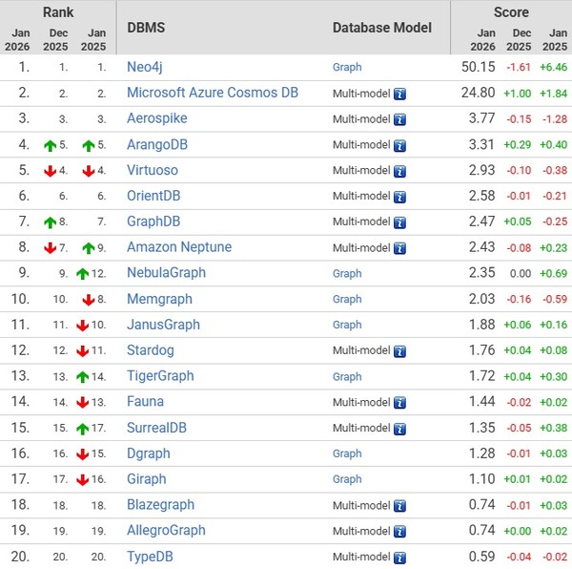Open the ArangoDB link
This screenshot has width=572, height=569.
coord(157,144)
